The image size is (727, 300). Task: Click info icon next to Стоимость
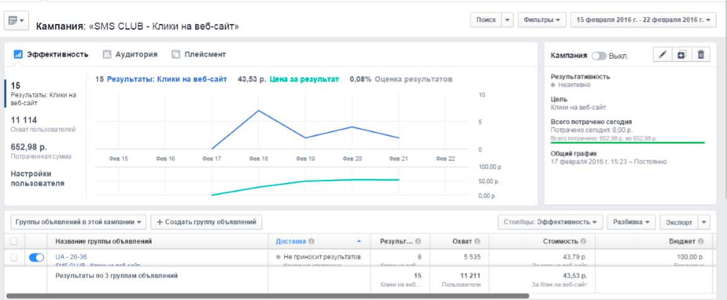[x=583, y=242]
